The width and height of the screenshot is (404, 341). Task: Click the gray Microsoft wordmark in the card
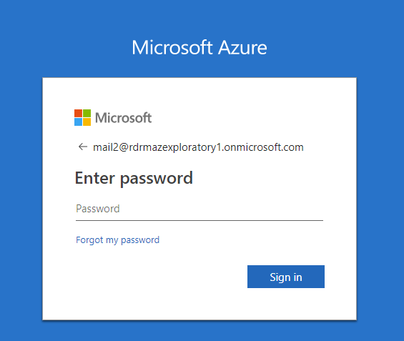click(124, 118)
